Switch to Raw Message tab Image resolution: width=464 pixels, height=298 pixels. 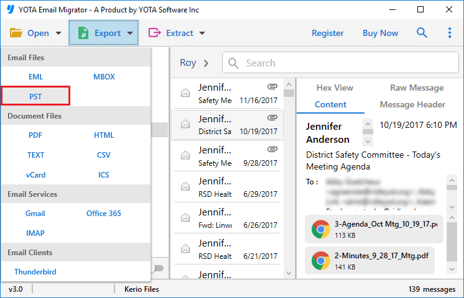tap(417, 88)
